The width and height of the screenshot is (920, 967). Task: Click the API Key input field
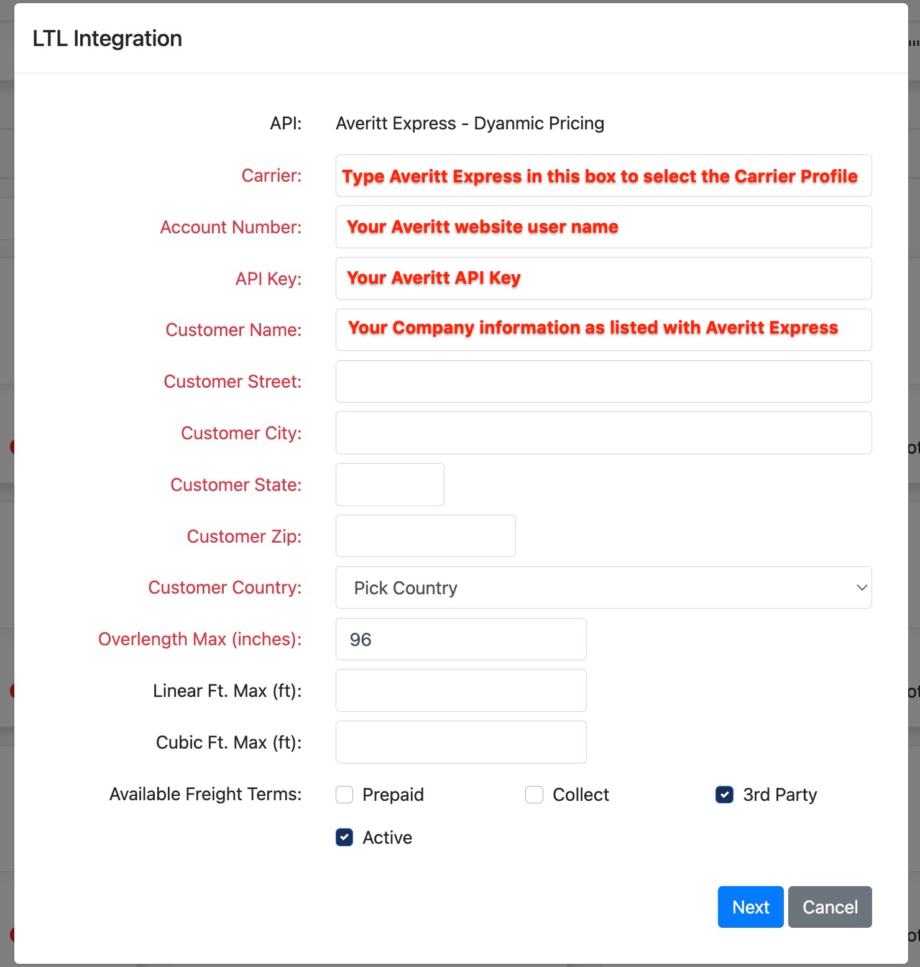click(604, 278)
